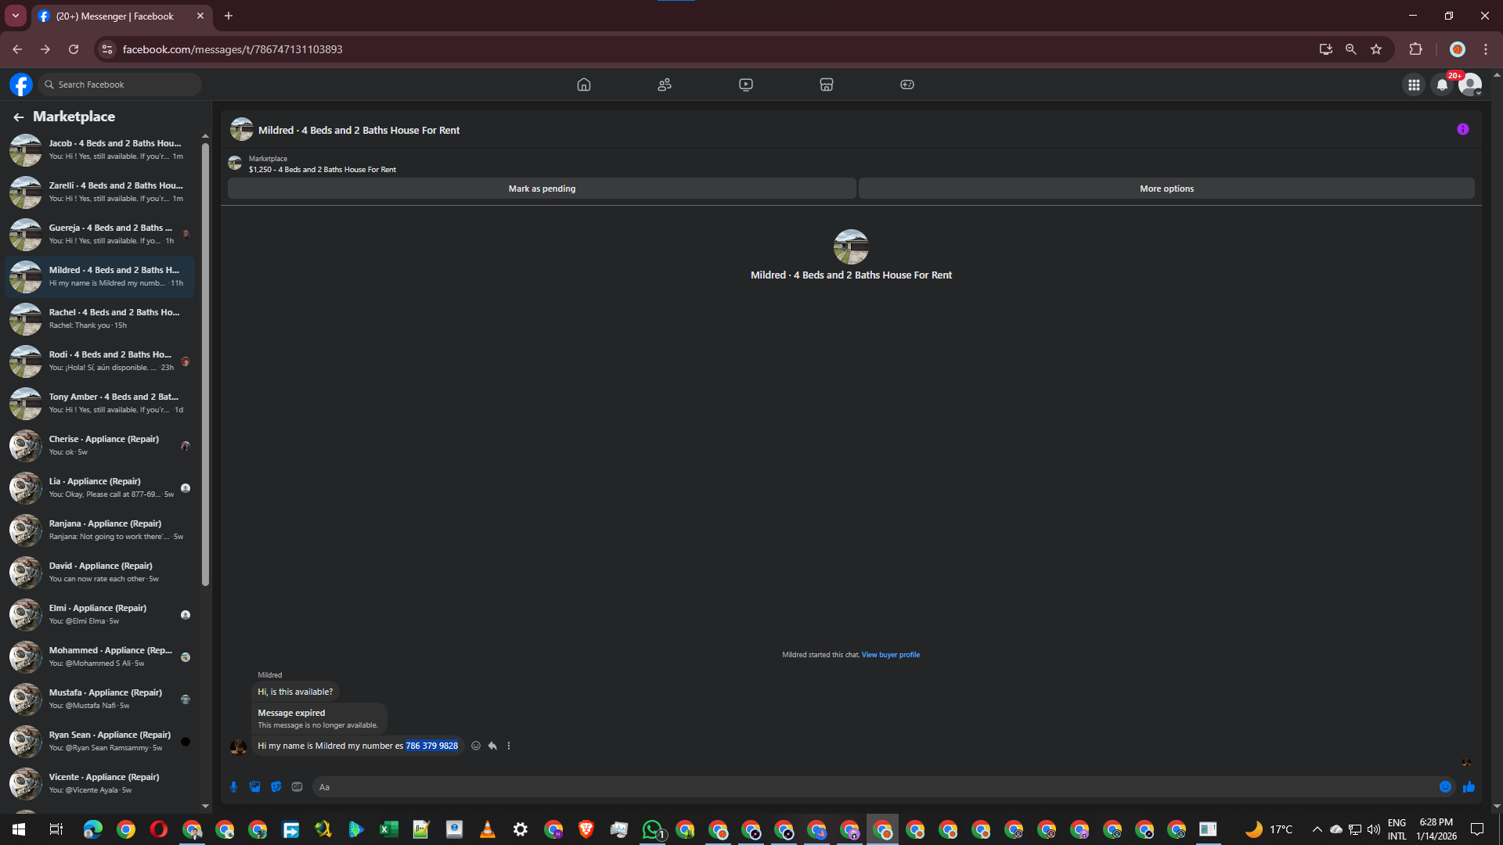1503x845 pixels.
Task: React to Mildred's message with emoji icon
Action: [476, 746]
